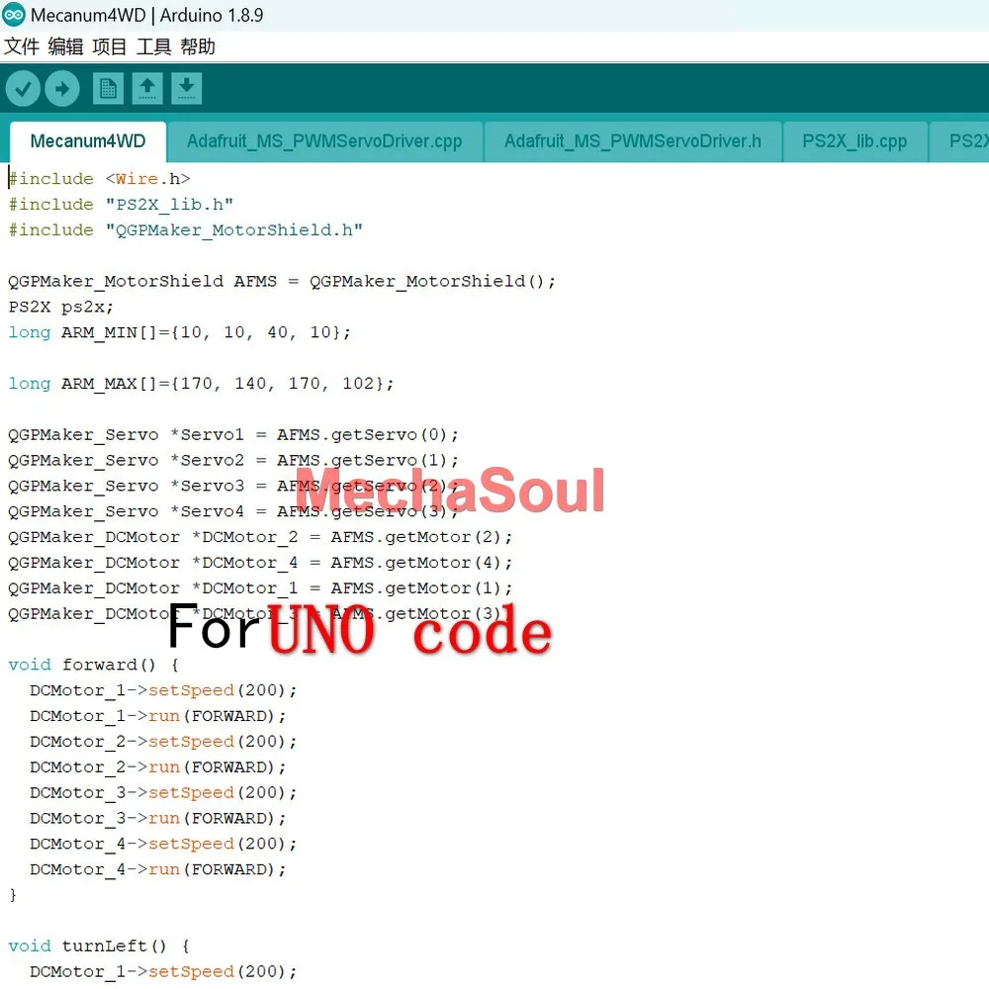Switch to Adafruit_MS_PWMServoDriver.cpp tab
Viewport: 989px width, 989px height.
324,141
